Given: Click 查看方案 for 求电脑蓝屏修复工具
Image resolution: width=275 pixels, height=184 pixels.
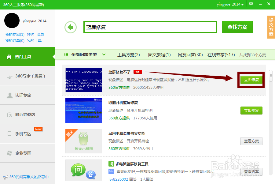Looking at the screenshot, I should 251,172.
